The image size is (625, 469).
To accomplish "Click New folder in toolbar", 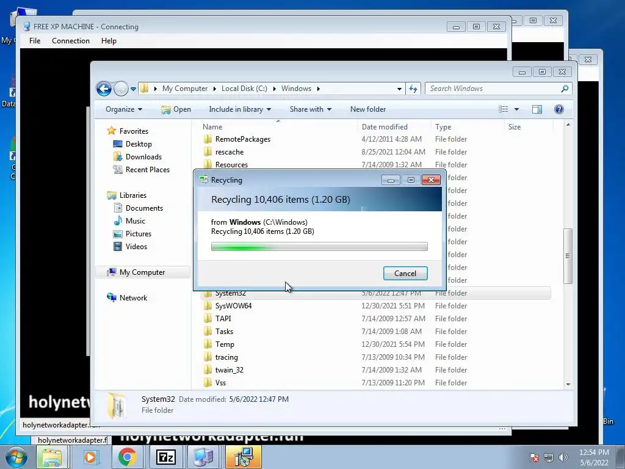I will pyautogui.click(x=368, y=109).
